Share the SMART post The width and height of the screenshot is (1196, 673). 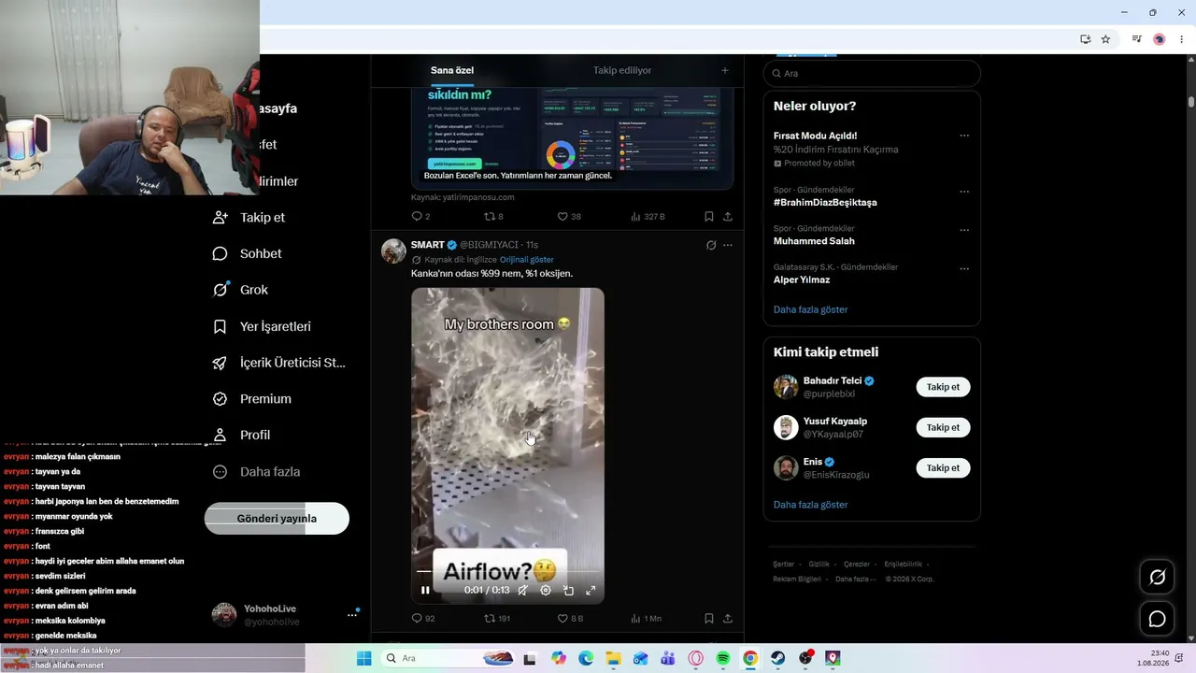click(x=728, y=619)
